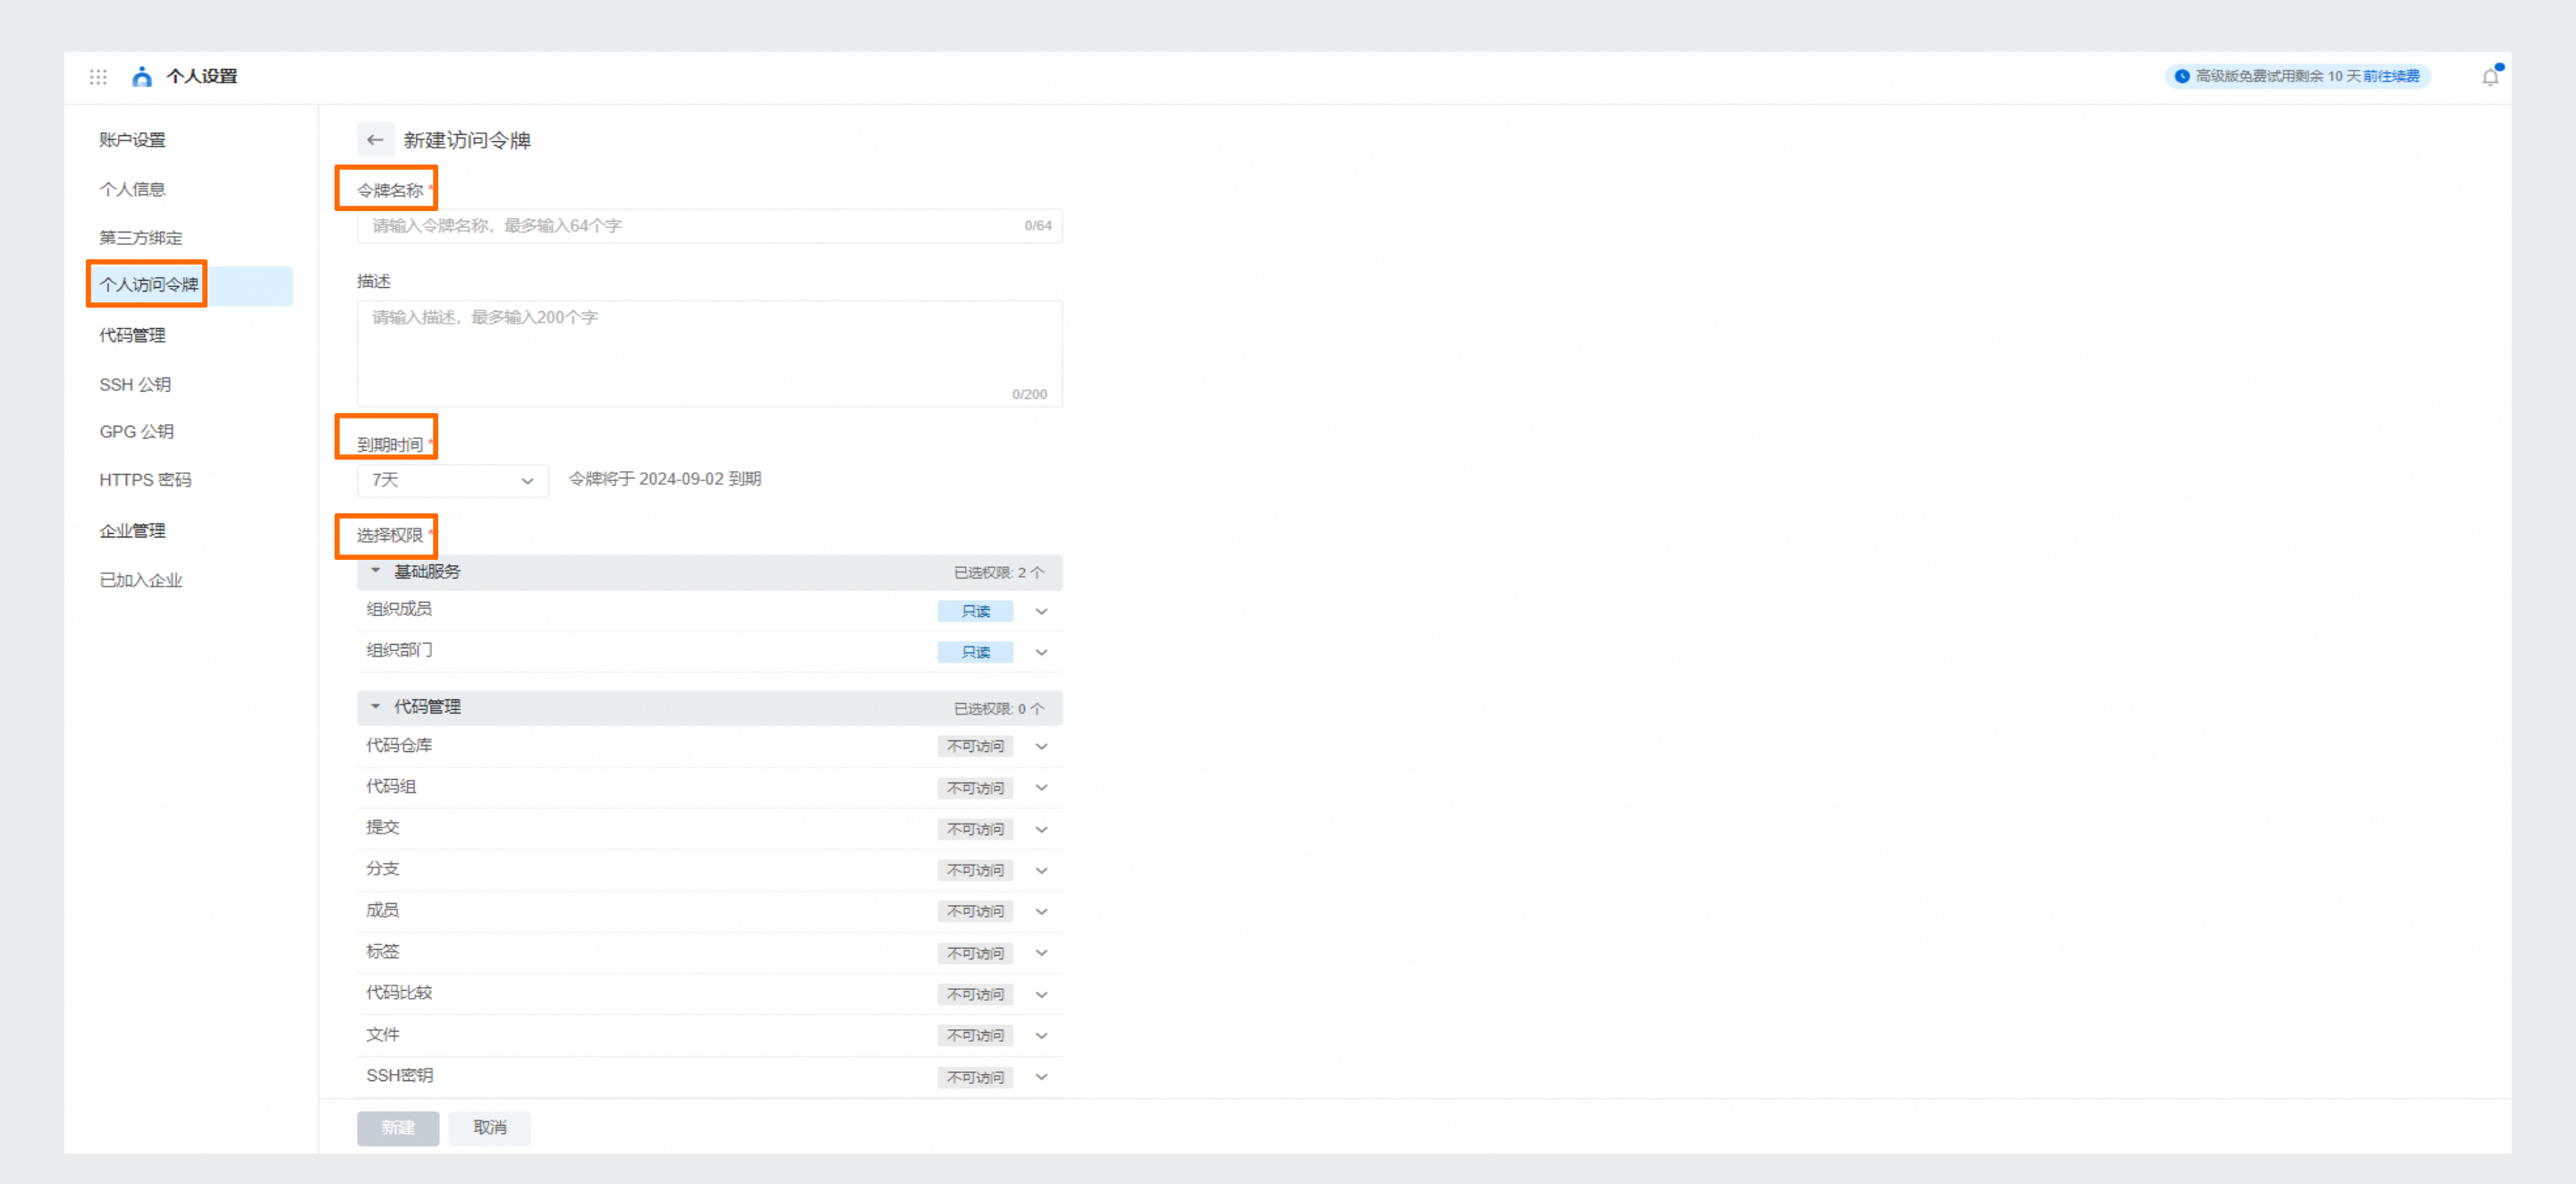Open 企业管理 in the sidebar
The image size is (2576, 1184).
pyautogui.click(x=132, y=531)
